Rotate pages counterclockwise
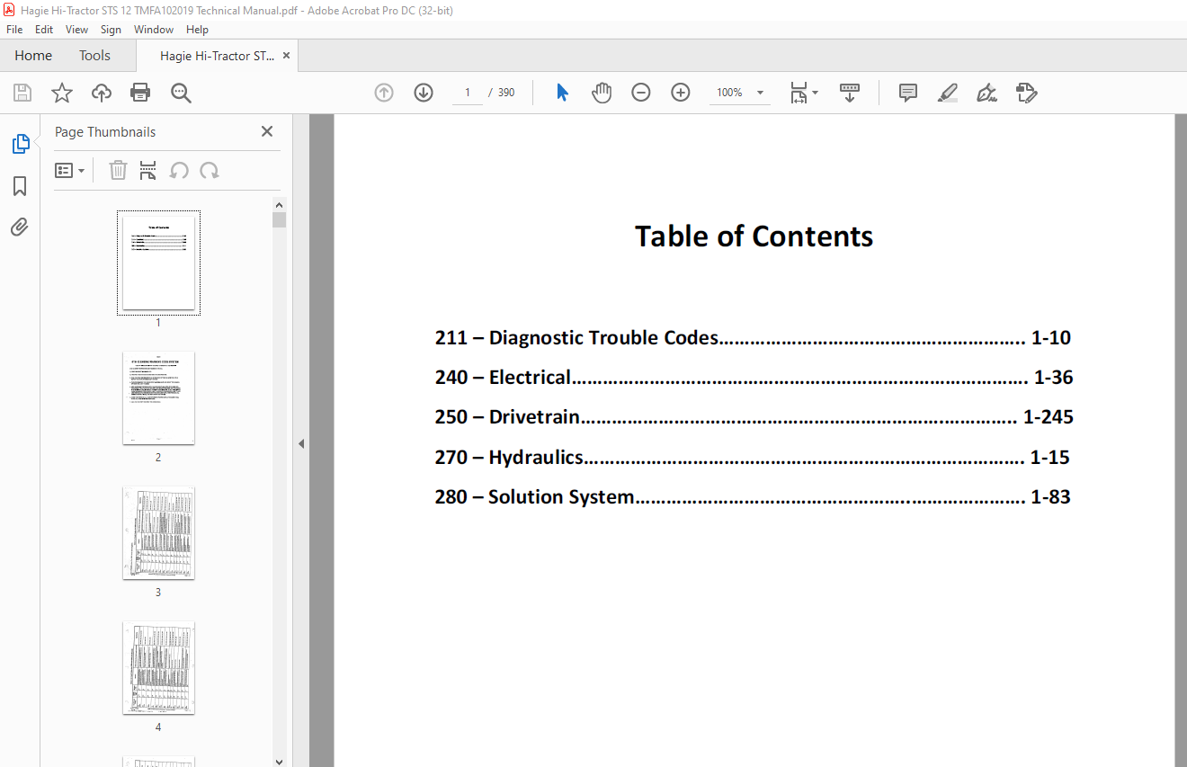This screenshot has width=1187, height=767. (x=179, y=170)
